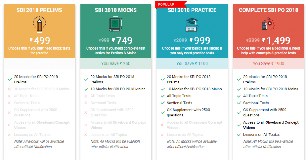This screenshot has height=160, width=307.
Task: Click checkmark beside 10 Mocks Mains in Mocks plan
Action: coord(86,89)
